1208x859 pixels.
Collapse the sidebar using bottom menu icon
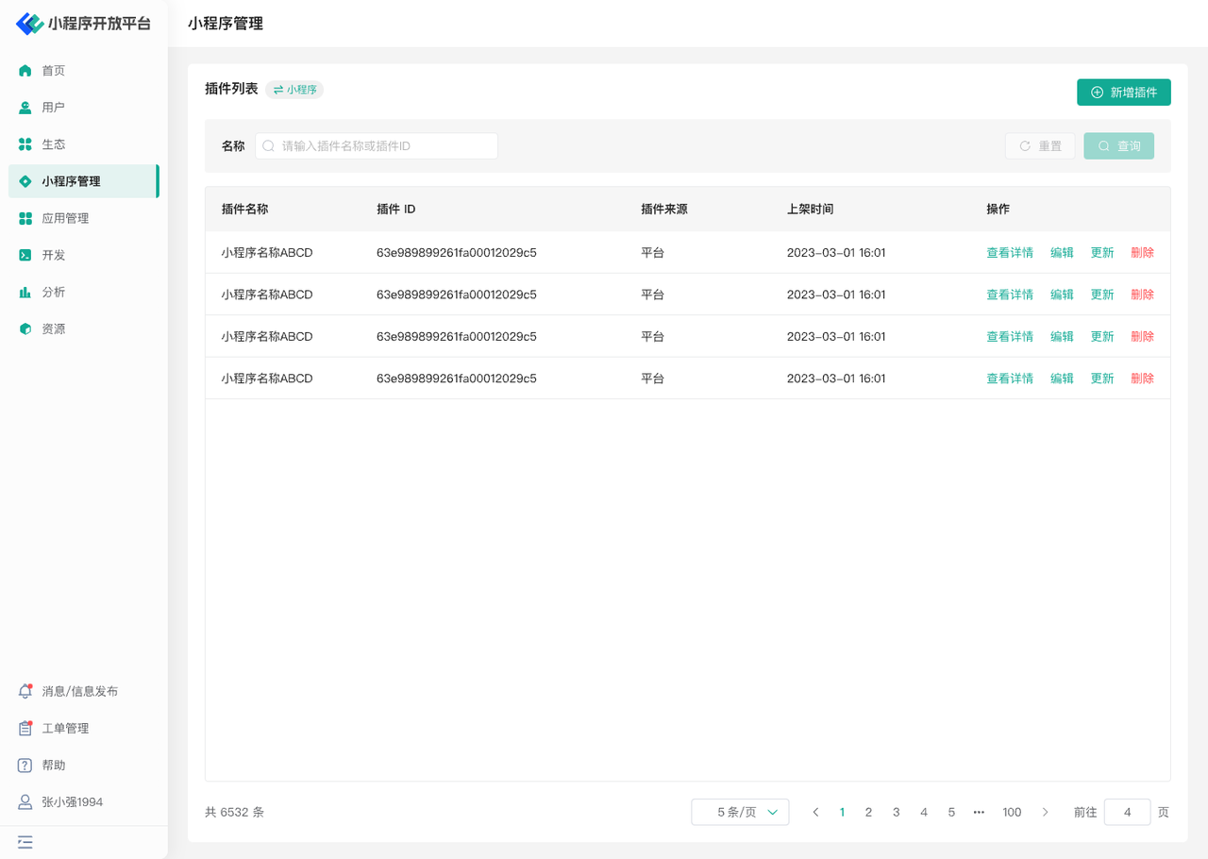(x=25, y=842)
